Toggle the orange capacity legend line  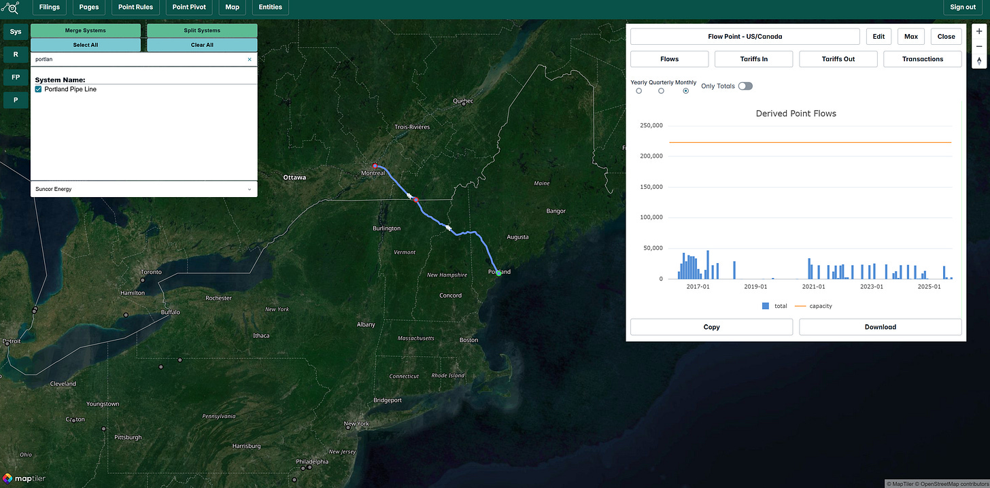click(800, 306)
